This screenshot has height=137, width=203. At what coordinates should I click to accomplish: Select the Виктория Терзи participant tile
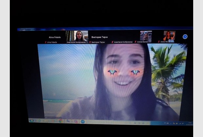tap(100, 37)
